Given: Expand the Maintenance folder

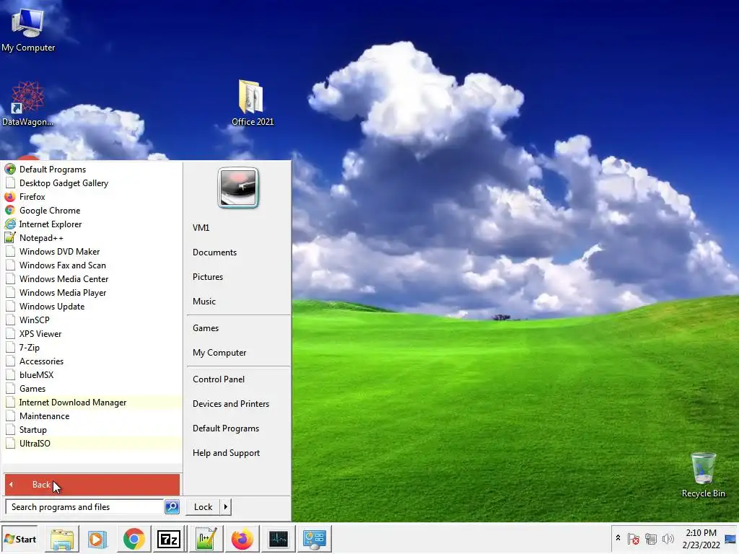Looking at the screenshot, I should (x=92, y=415).
